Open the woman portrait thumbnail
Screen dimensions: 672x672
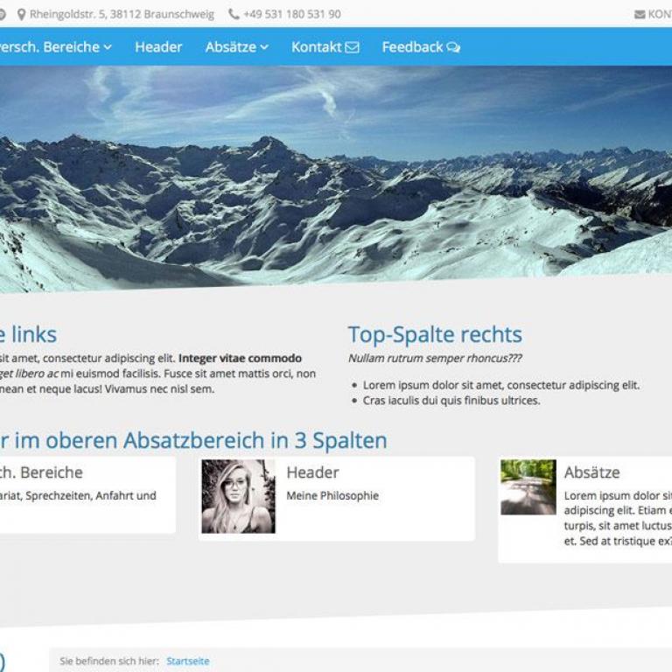coord(238,496)
